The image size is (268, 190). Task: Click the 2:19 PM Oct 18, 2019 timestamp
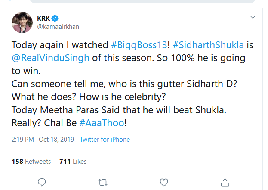(x=42, y=140)
